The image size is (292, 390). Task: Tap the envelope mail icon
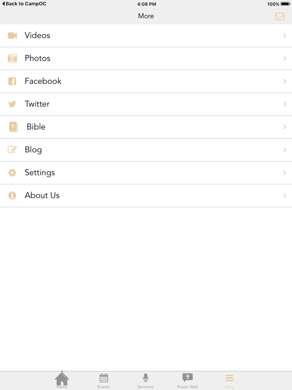[279, 16]
